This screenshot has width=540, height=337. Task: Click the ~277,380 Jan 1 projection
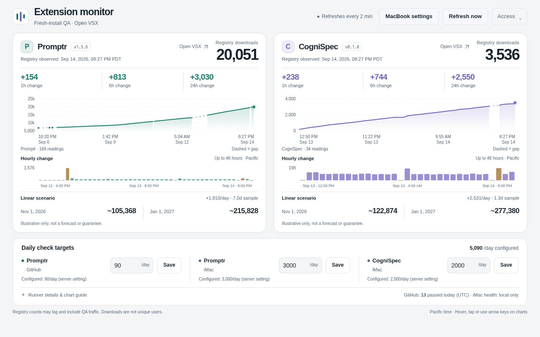(505, 211)
